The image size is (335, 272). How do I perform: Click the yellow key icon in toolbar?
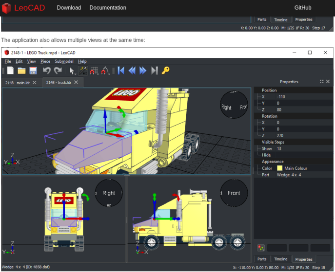(x=166, y=71)
